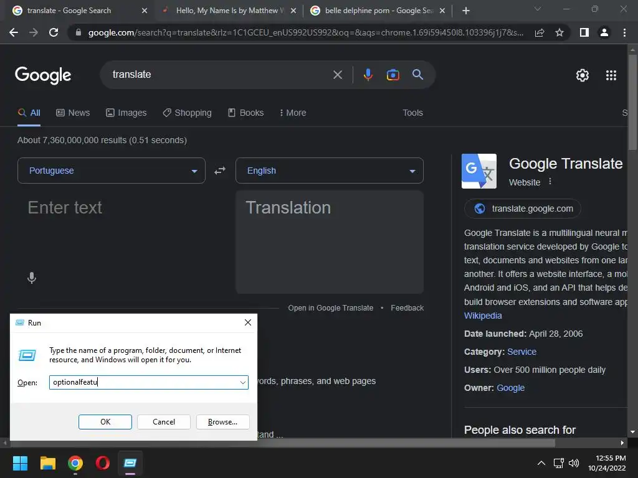Select the News results tab
The width and height of the screenshot is (638, 478).
coord(73,113)
